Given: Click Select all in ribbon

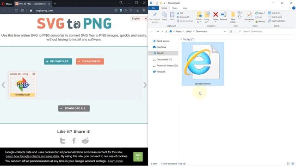Looking at the screenshot, I should click(x=274, y=13).
